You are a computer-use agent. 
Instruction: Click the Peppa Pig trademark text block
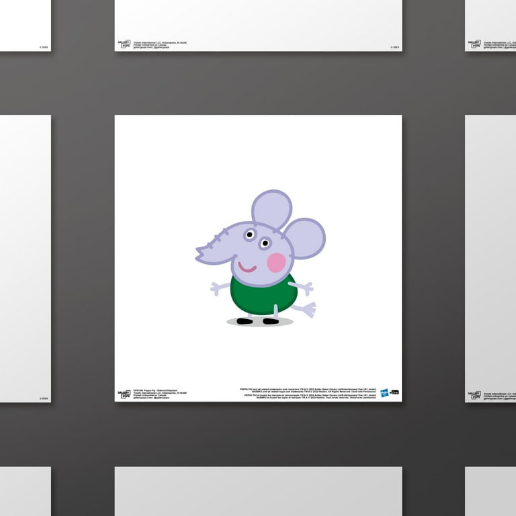[x=309, y=393]
